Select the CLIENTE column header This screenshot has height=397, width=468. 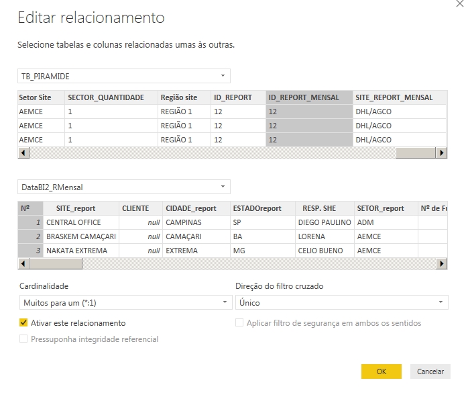141,208
